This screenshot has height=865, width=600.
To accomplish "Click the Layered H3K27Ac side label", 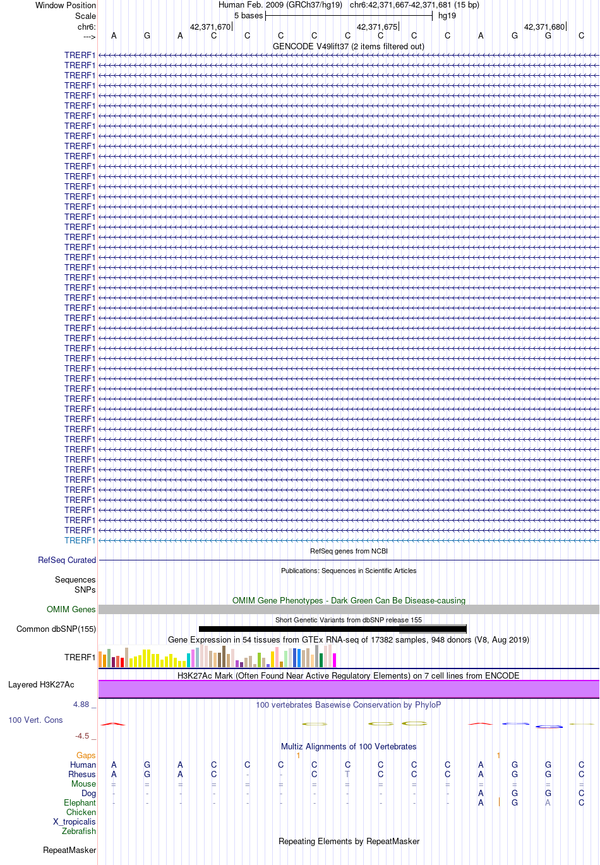I will 41,684.
